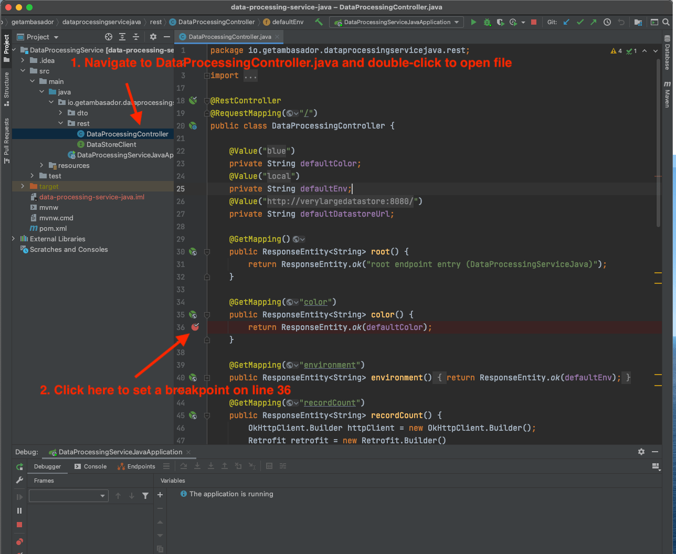Expand the resources folder
This screenshot has width=676, height=554.
(41, 165)
